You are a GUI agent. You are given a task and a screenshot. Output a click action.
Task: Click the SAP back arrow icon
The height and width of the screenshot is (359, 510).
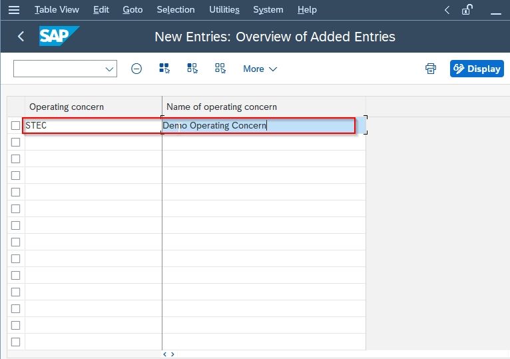(x=21, y=37)
